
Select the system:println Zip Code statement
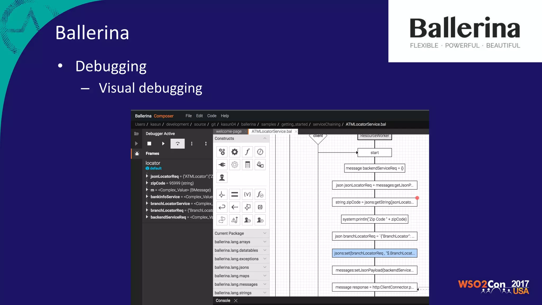tap(374, 219)
